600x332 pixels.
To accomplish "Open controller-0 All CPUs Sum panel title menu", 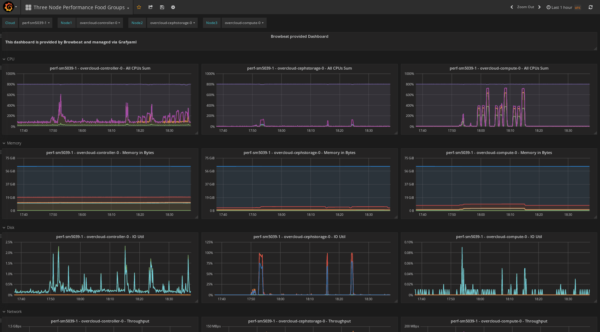I will (x=100, y=68).
